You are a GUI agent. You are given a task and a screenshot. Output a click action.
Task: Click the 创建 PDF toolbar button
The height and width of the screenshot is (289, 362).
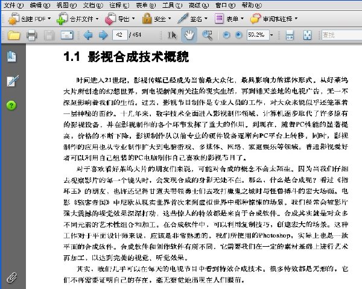pos(30,19)
